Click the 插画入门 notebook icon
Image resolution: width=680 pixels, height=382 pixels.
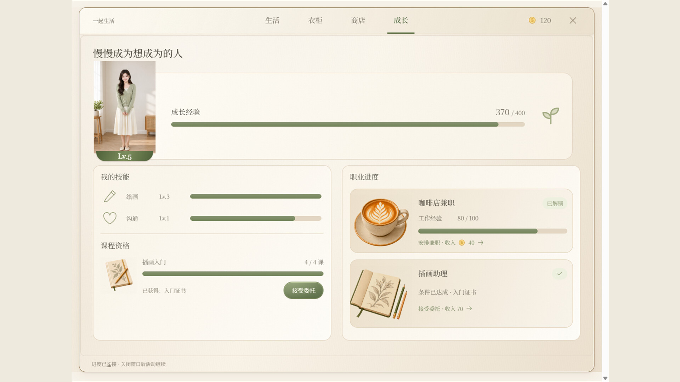click(119, 275)
